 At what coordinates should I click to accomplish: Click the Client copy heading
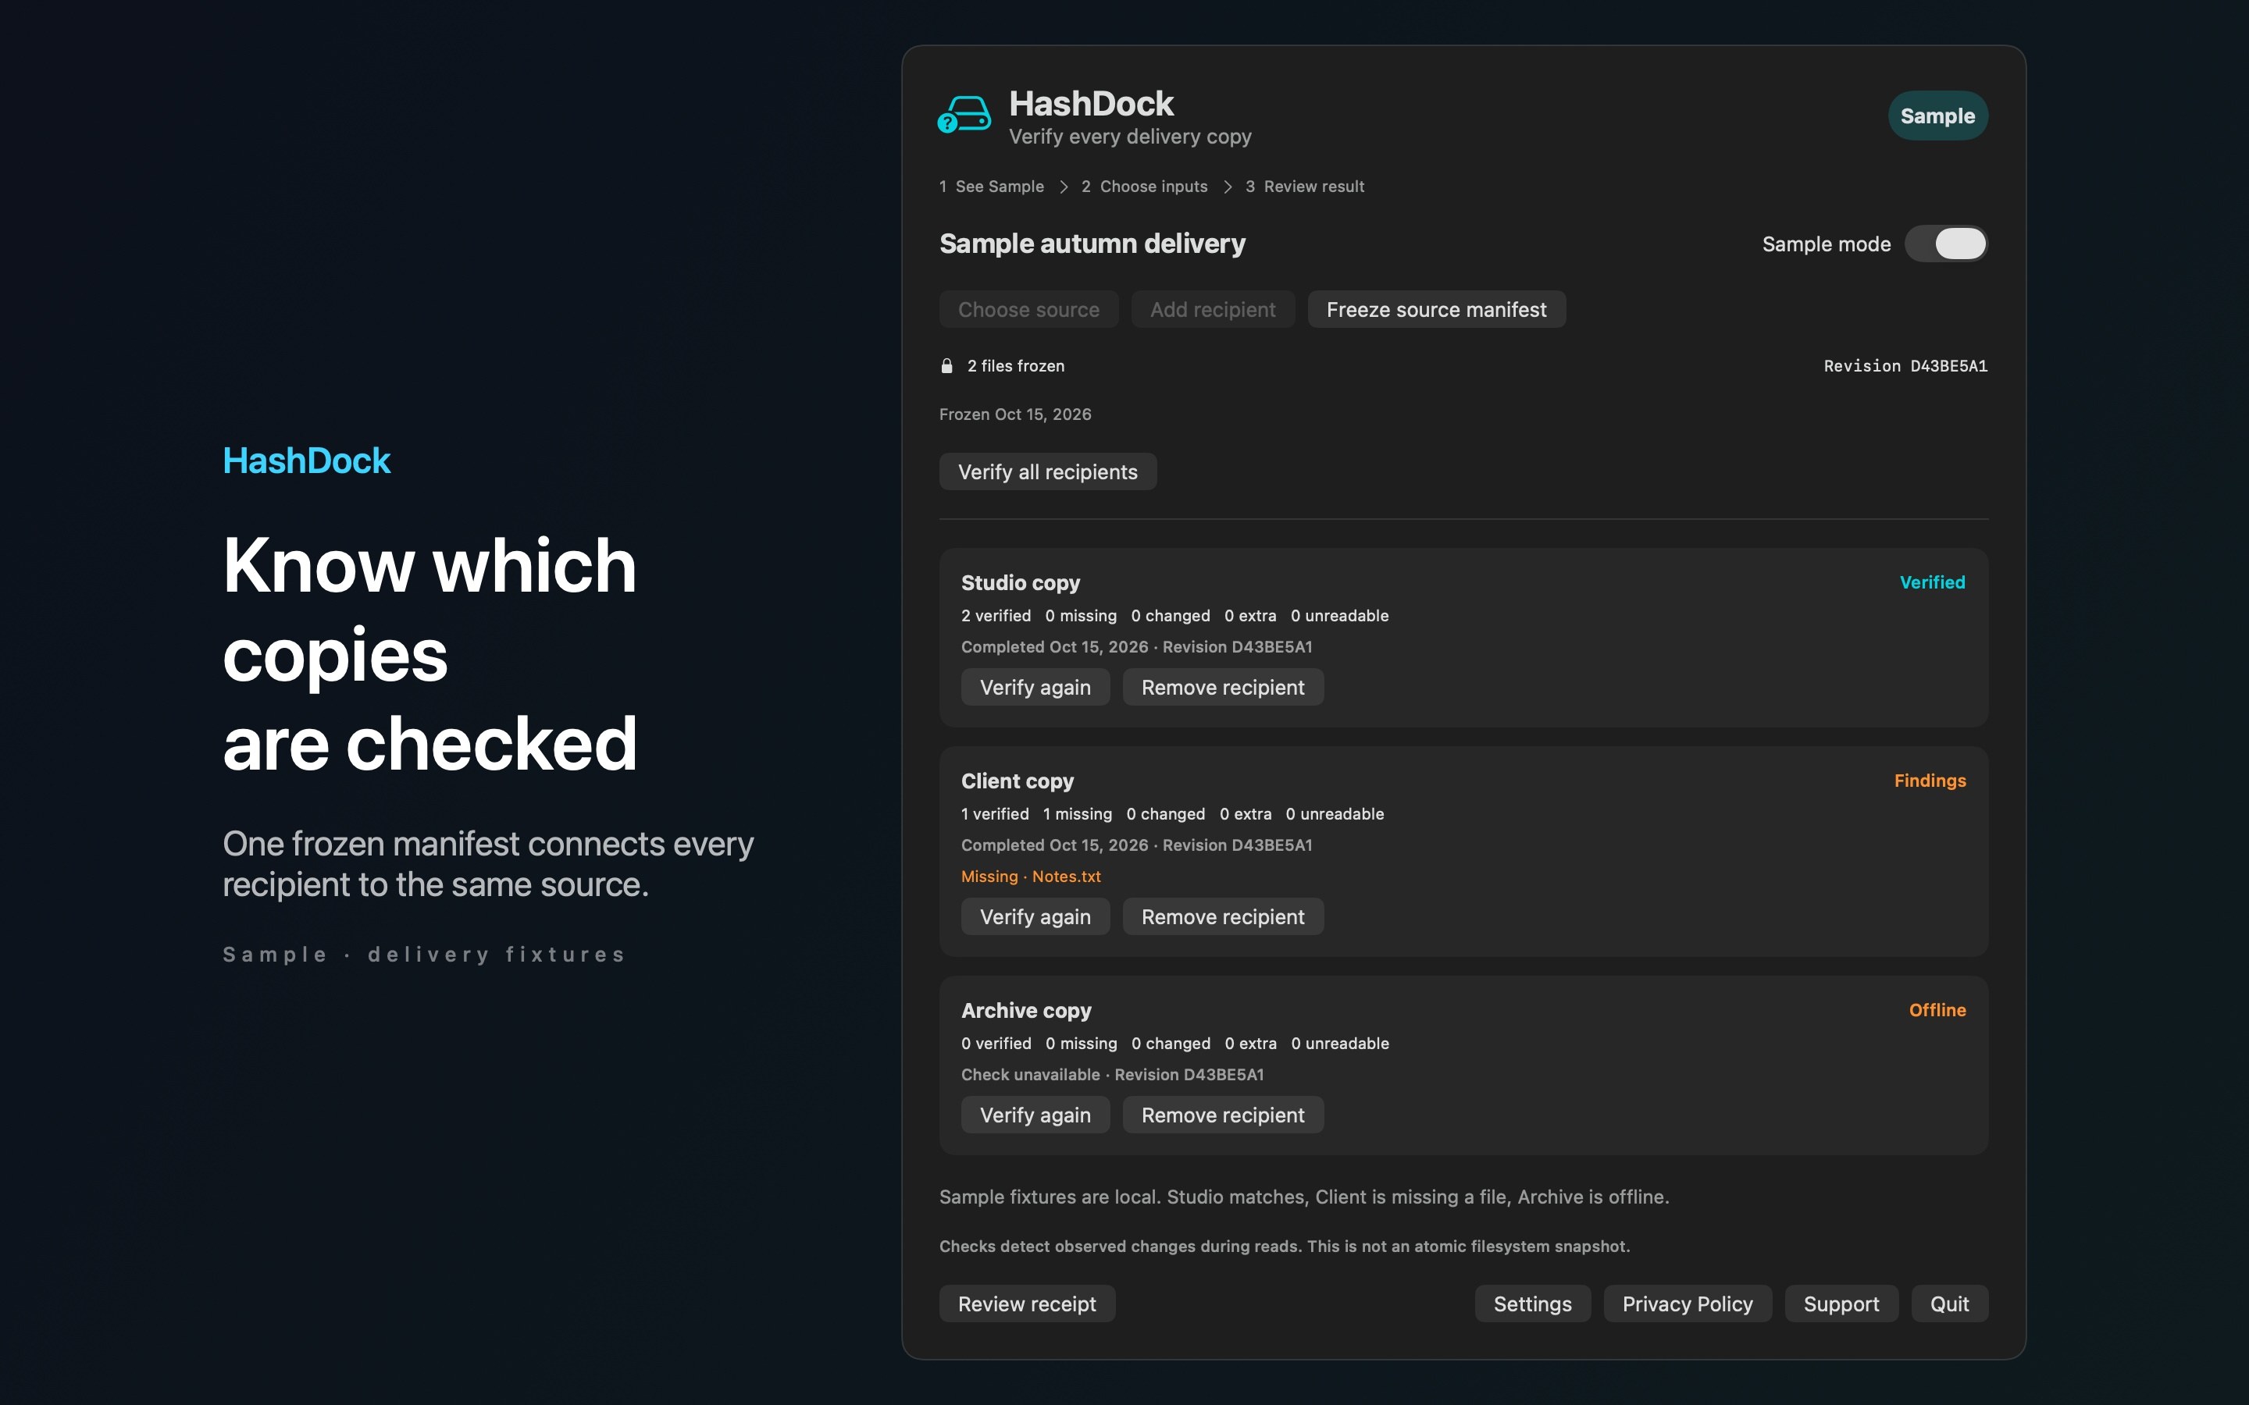click(1017, 781)
